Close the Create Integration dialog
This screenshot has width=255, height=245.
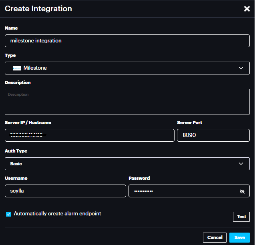tap(247, 9)
